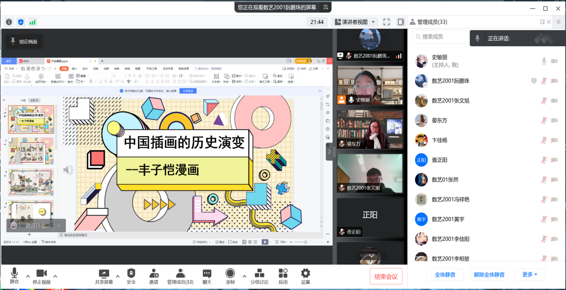This screenshot has width=566, height=290.
Task: Open the 应用 apps menu
Action: [283, 276]
